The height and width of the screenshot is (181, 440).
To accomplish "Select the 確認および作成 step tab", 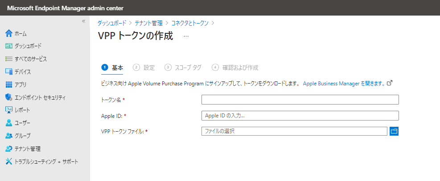I will [x=235, y=68].
